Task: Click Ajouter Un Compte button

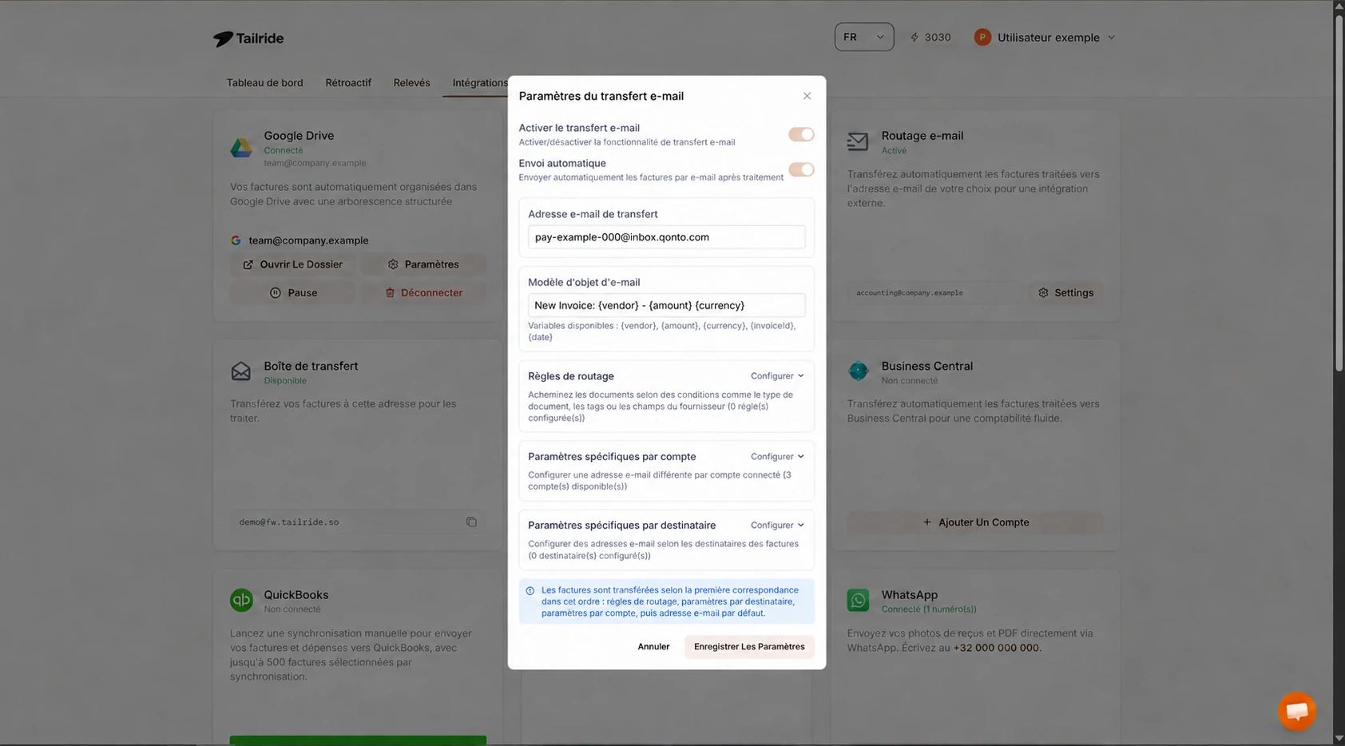Action: 975,522
